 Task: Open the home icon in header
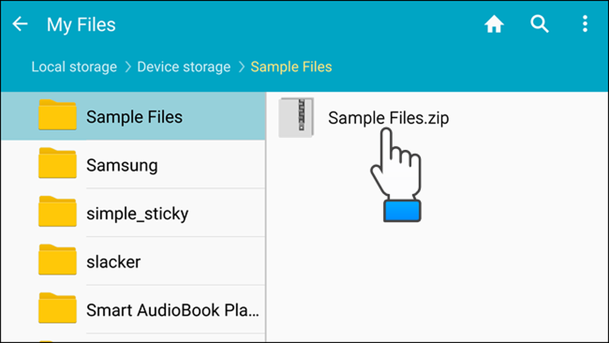(494, 24)
